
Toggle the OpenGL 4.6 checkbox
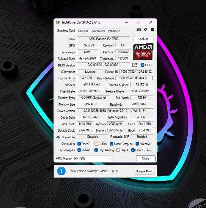133,150
